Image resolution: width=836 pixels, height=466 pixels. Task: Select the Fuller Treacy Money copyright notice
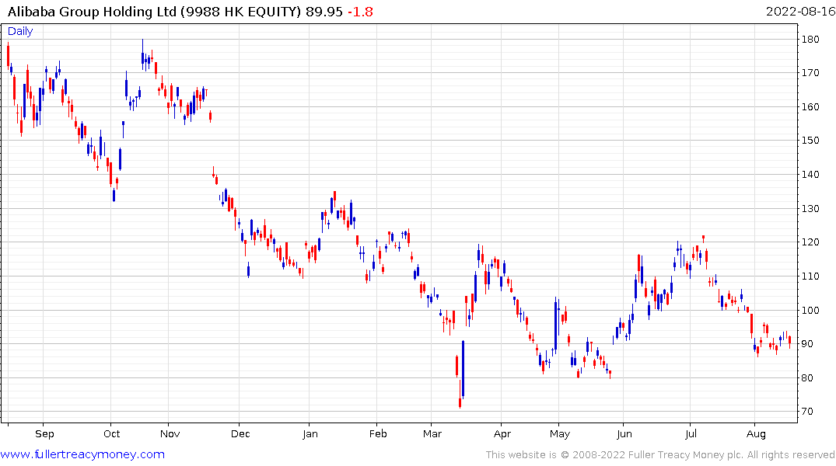[660, 455]
